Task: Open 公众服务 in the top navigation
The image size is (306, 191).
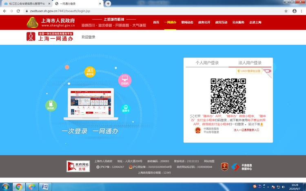Action: tap(238, 22)
